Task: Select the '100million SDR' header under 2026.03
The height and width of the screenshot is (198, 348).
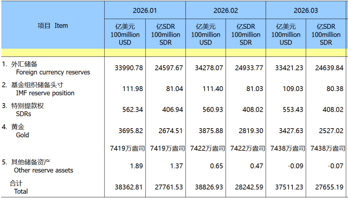Action: [x=326, y=35]
